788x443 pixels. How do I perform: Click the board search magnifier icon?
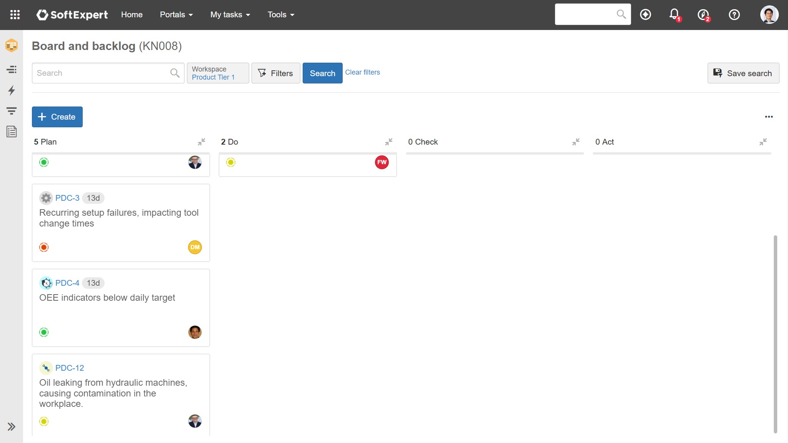(175, 73)
